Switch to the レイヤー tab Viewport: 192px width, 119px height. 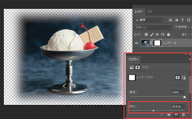[x=139, y=12]
